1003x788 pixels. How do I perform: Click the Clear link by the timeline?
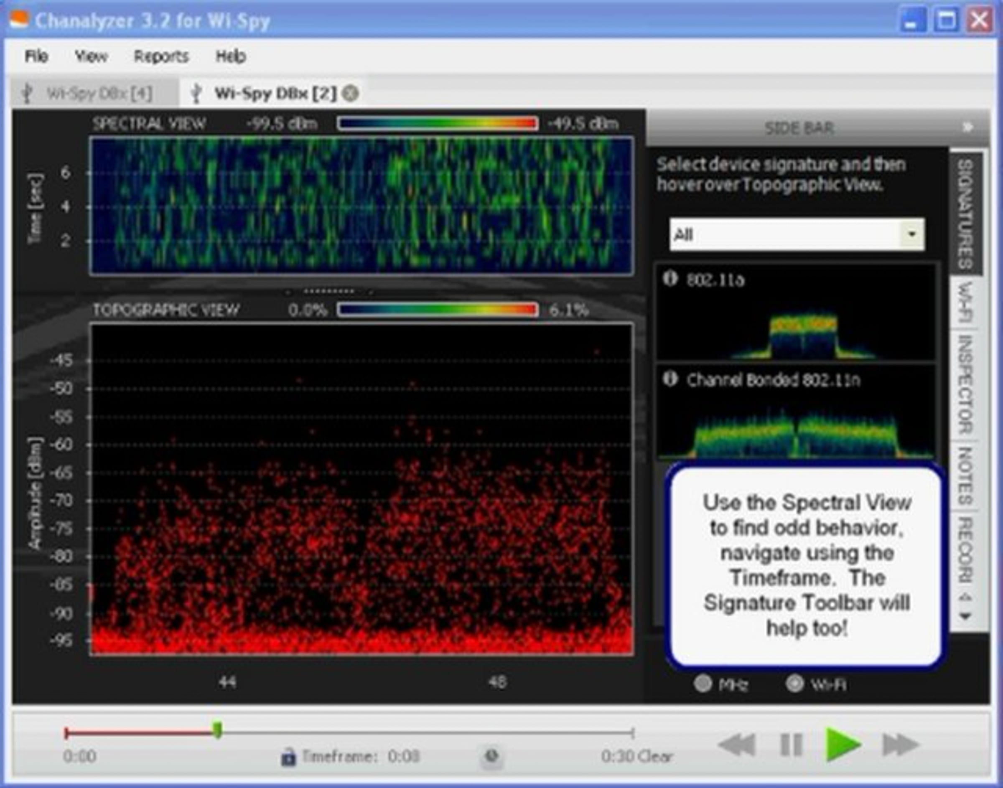pos(656,756)
